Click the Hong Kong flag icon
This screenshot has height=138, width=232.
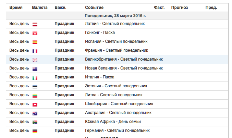(x=35, y=33)
